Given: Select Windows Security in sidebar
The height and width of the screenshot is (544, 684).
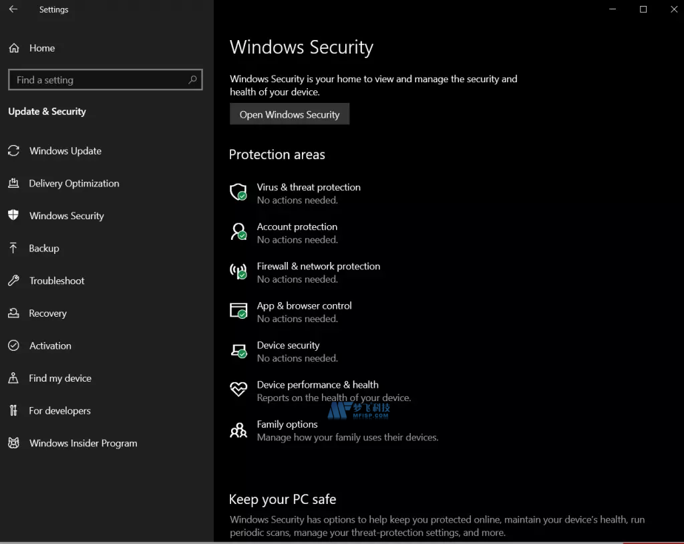Looking at the screenshot, I should click(x=67, y=216).
